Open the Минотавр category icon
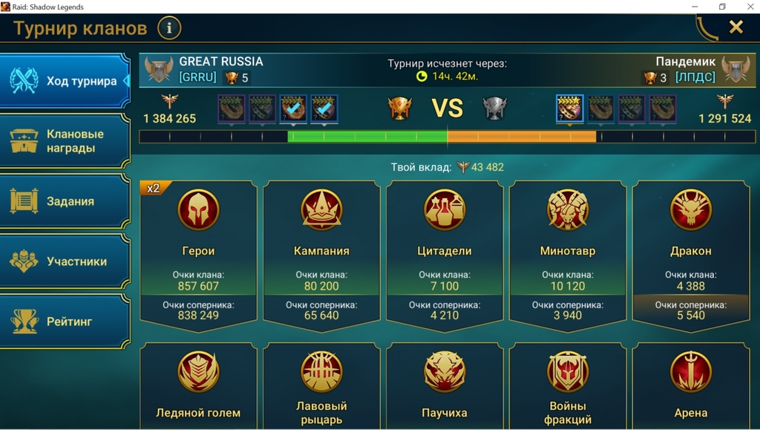760x430 pixels. click(x=568, y=210)
